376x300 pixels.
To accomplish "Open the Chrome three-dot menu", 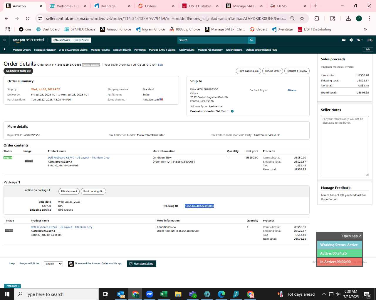I will click(x=369, y=18).
